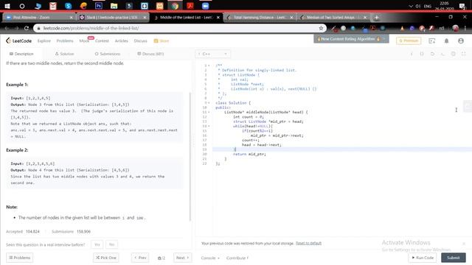Open Problems in LeetCode top navigation
Screen dimensions: 472x265
(x=65, y=41)
